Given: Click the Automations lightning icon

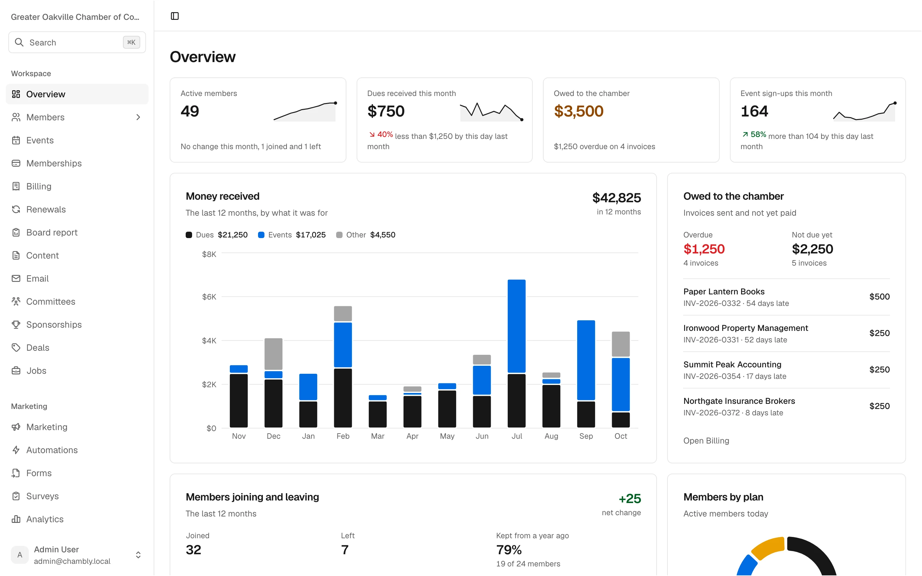Looking at the screenshot, I should pyautogui.click(x=16, y=450).
